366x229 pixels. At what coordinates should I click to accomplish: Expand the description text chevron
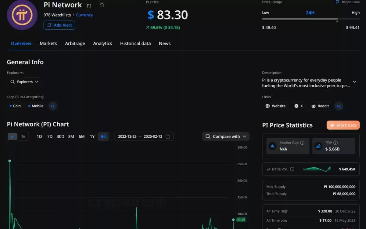[355, 82]
